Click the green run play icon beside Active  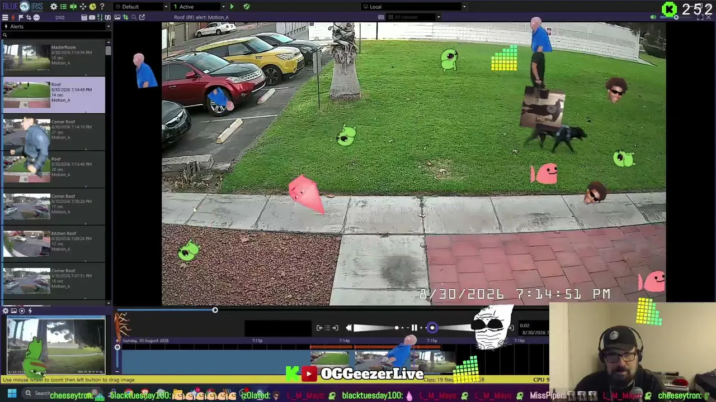pos(232,7)
